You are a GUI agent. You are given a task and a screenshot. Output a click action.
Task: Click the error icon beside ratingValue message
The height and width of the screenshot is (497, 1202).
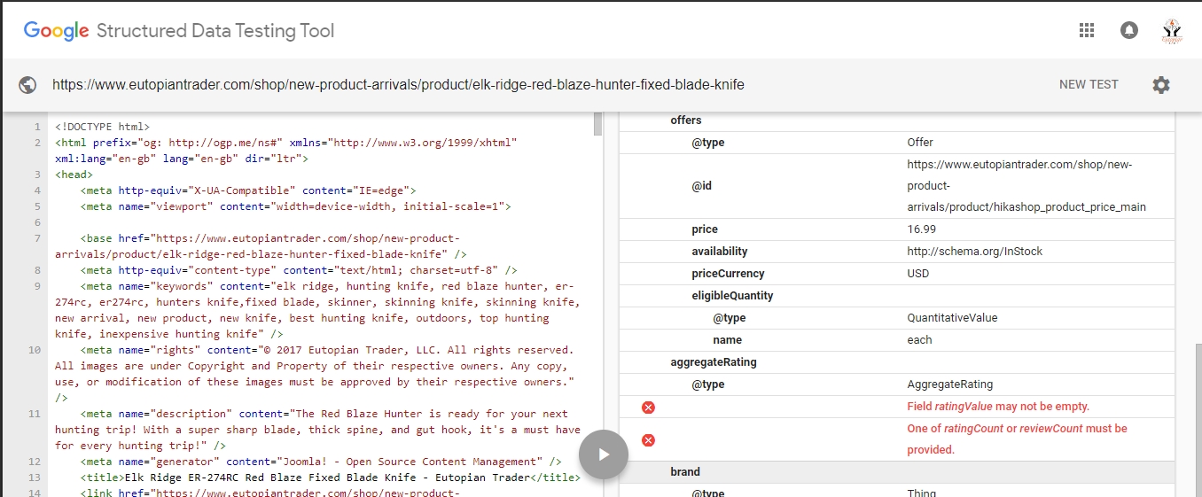648,408
